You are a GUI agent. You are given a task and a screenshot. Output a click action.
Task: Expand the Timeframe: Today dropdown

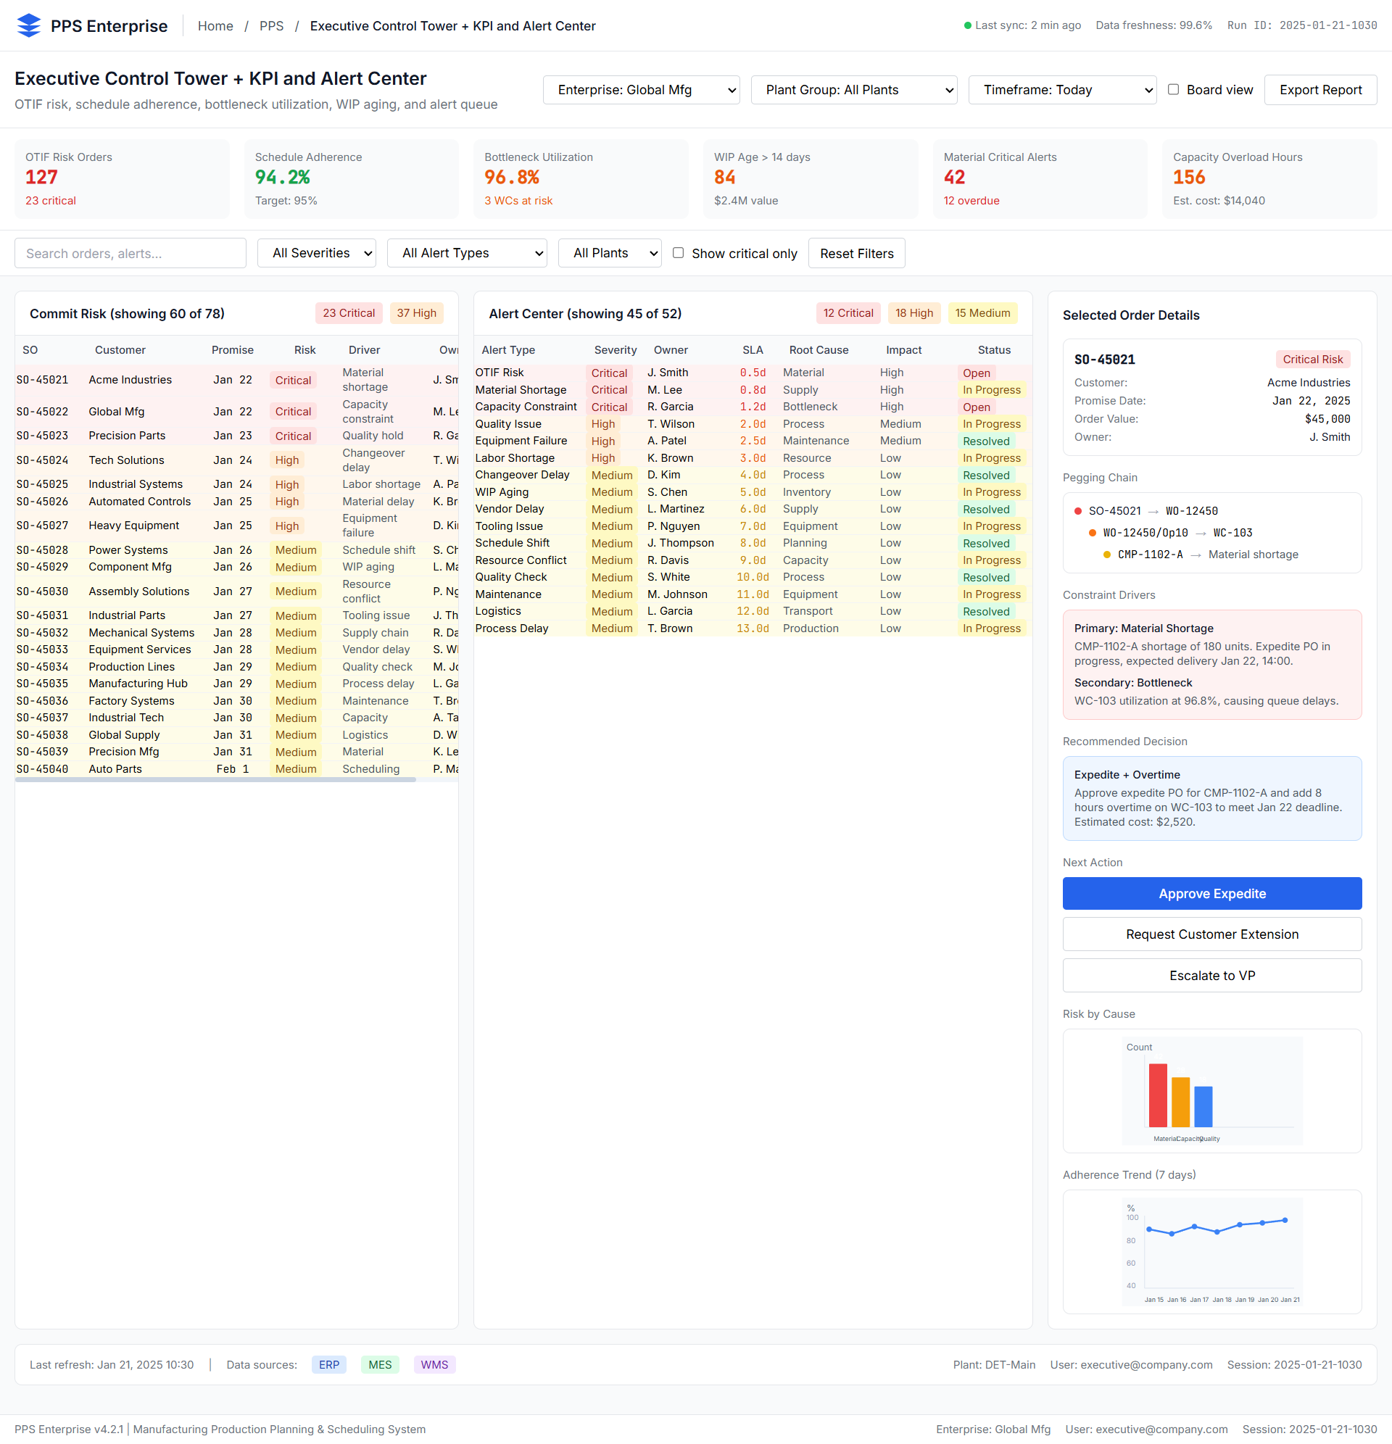click(1062, 90)
